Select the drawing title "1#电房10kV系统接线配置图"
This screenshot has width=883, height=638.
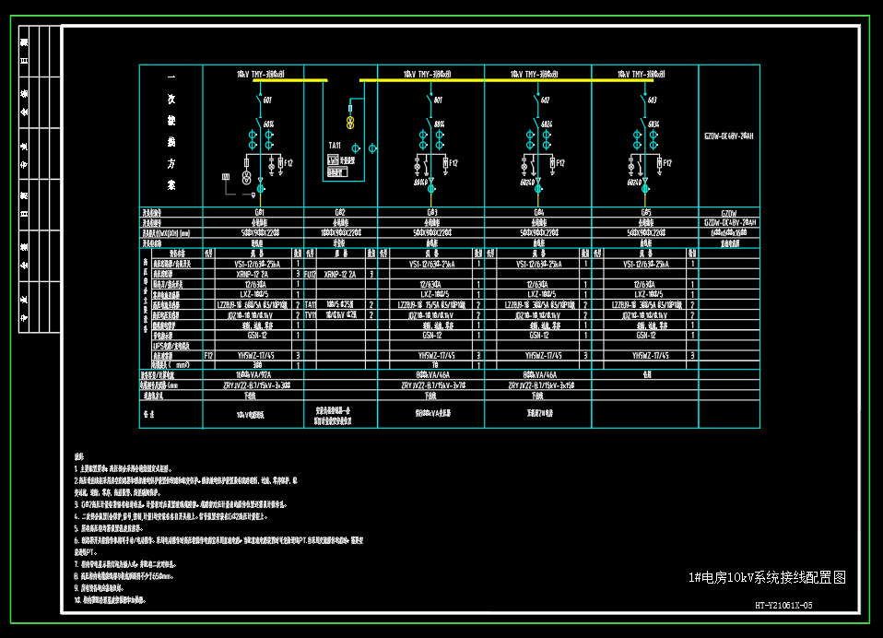[x=767, y=577]
